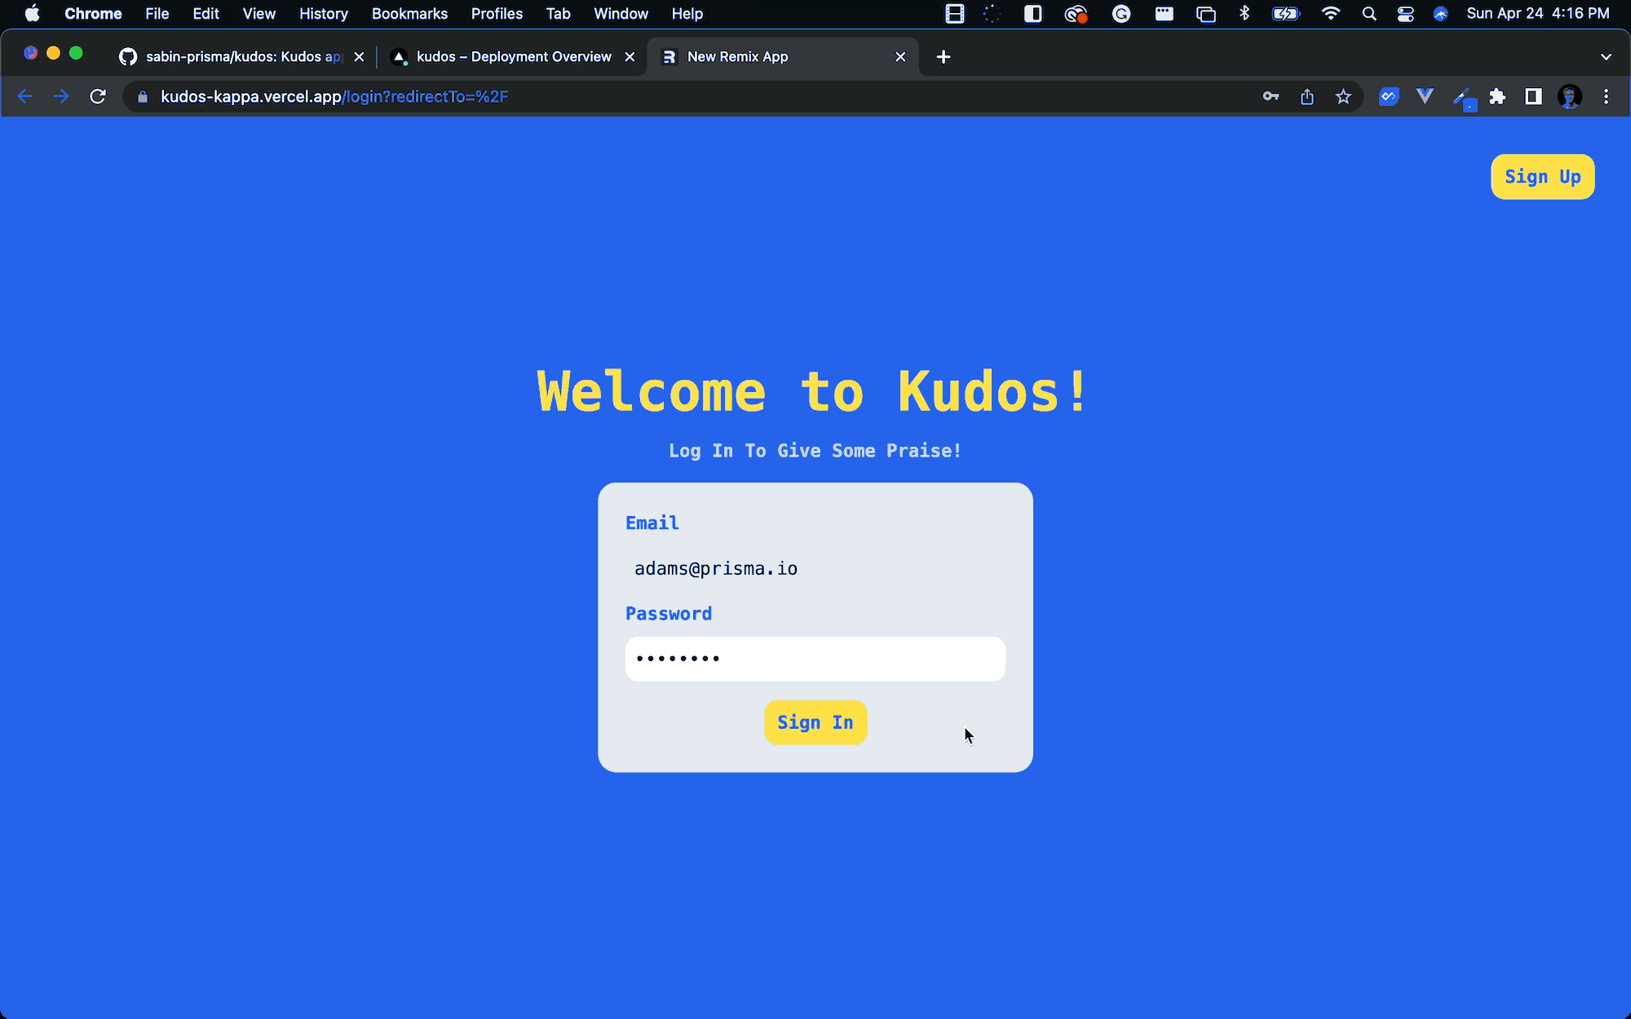The width and height of the screenshot is (1631, 1019).
Task: Switch to kudos Deployment Overview tab
Action: (513, 57)
